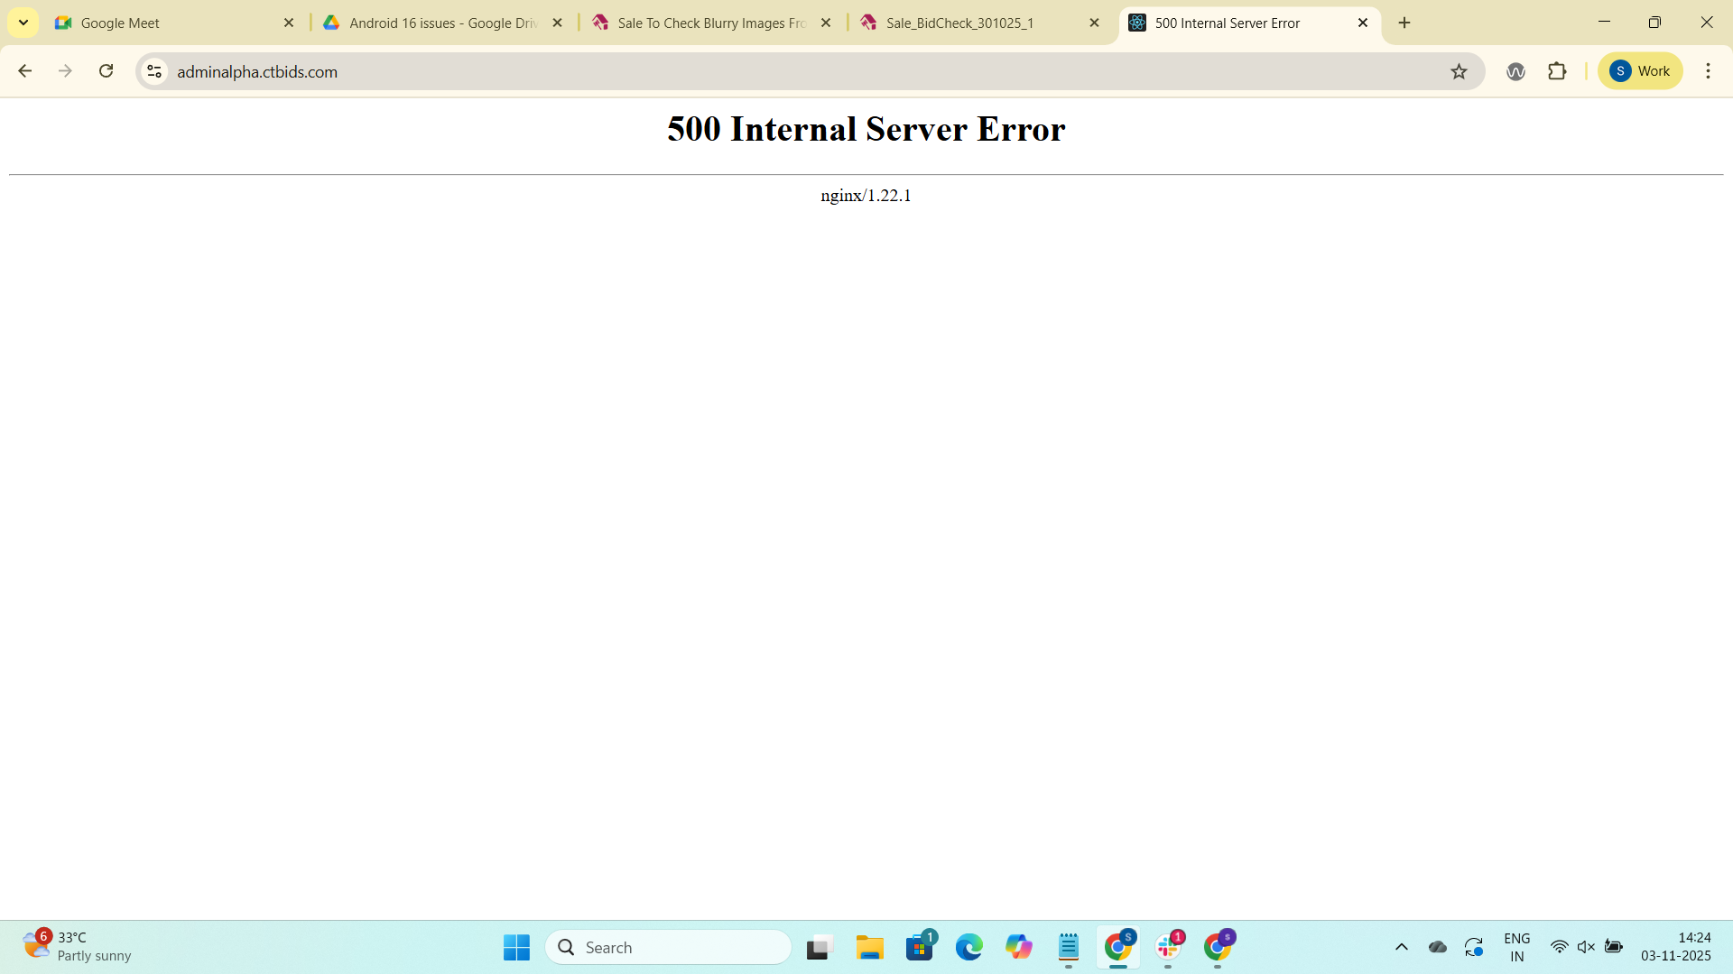Image resolution: width=1733 pixels, height=974 pixels.
Task: Open Chrome three-dot menu
Action: tap(1708, 71)
